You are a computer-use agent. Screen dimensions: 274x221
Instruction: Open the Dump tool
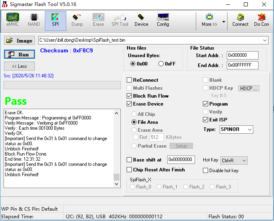(x=77, y=20)
